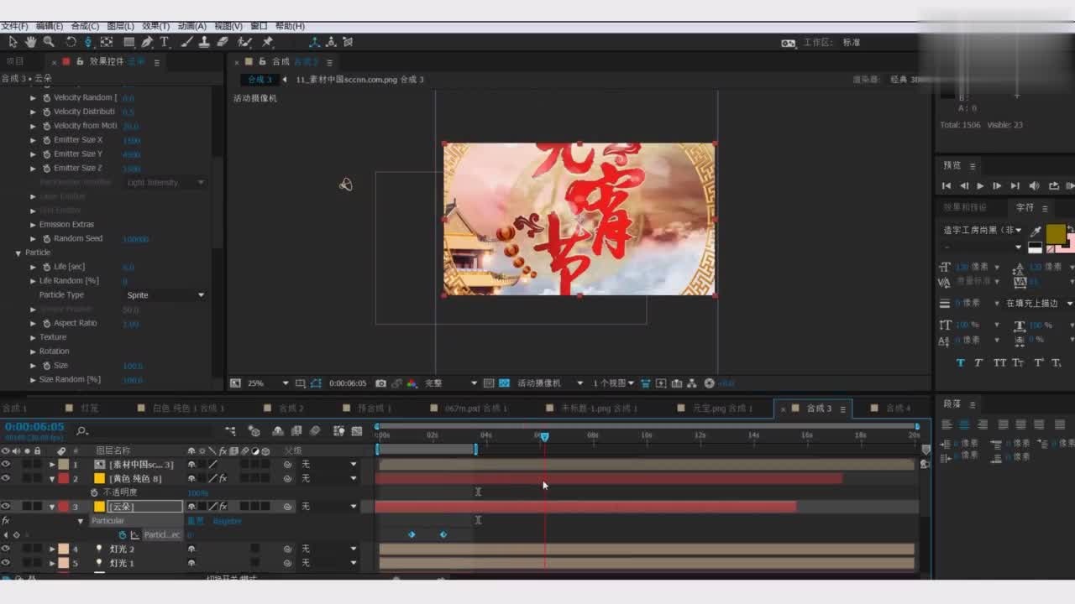
Task: Click the 0:00:06:05 timeline timecode
Action: click(34, 427)
